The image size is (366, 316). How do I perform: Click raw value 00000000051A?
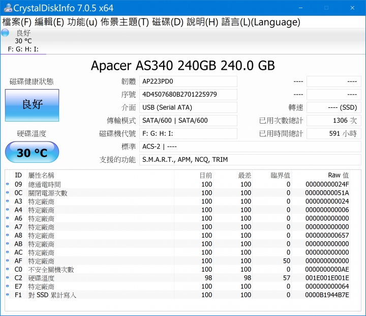pyautogui.click(x=327, y=193)
